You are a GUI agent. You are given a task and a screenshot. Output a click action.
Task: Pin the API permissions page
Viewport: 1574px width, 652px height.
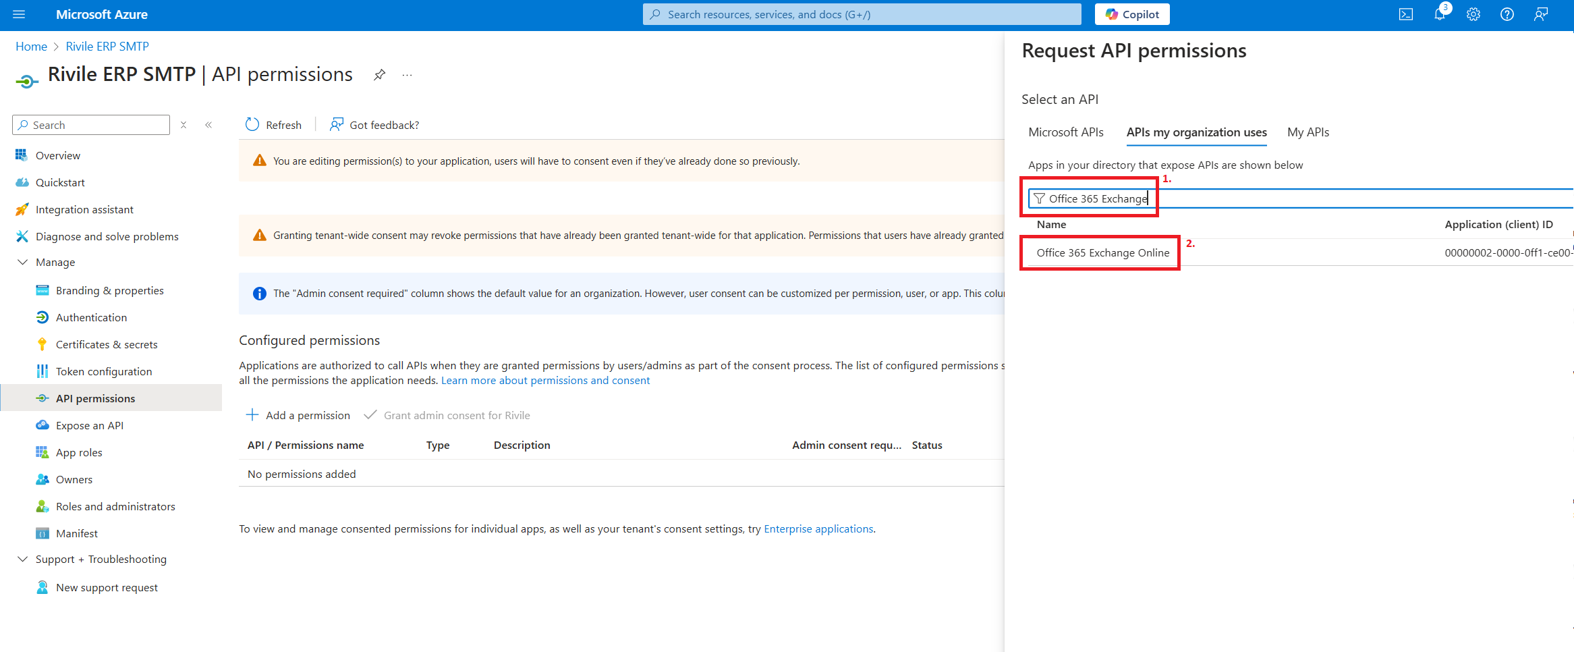(x=380, y=75)
